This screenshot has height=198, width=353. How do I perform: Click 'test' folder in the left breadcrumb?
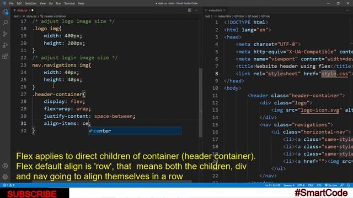pos(16,16)
